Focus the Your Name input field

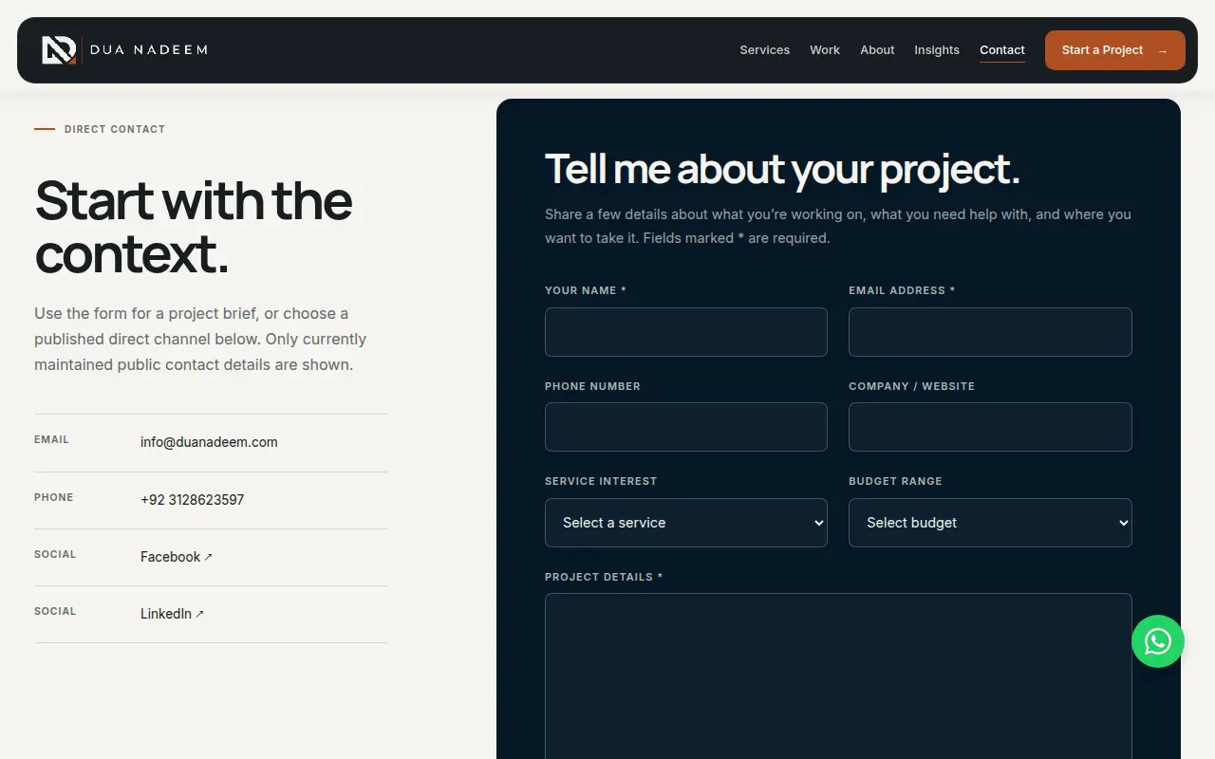686,332
